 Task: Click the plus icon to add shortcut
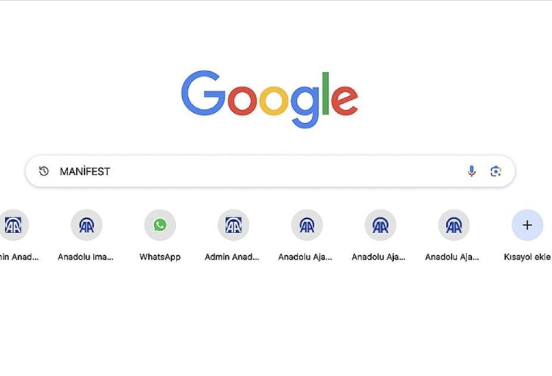[x=527, y=225]
